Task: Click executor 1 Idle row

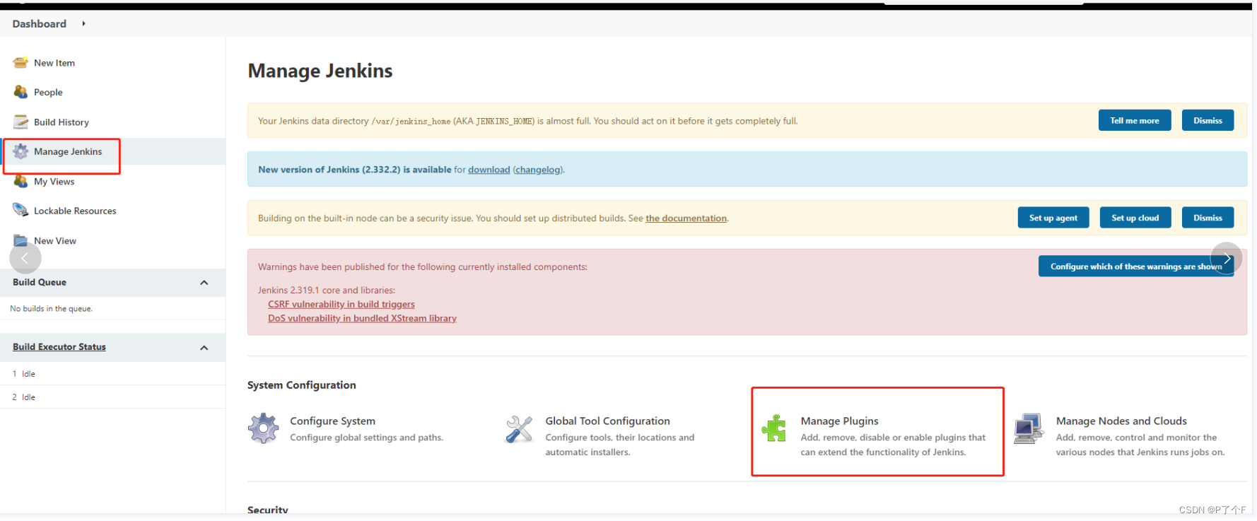Action: (113, 374)
